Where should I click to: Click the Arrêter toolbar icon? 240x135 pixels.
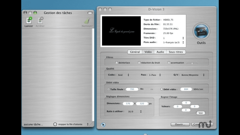coord(40,21)
